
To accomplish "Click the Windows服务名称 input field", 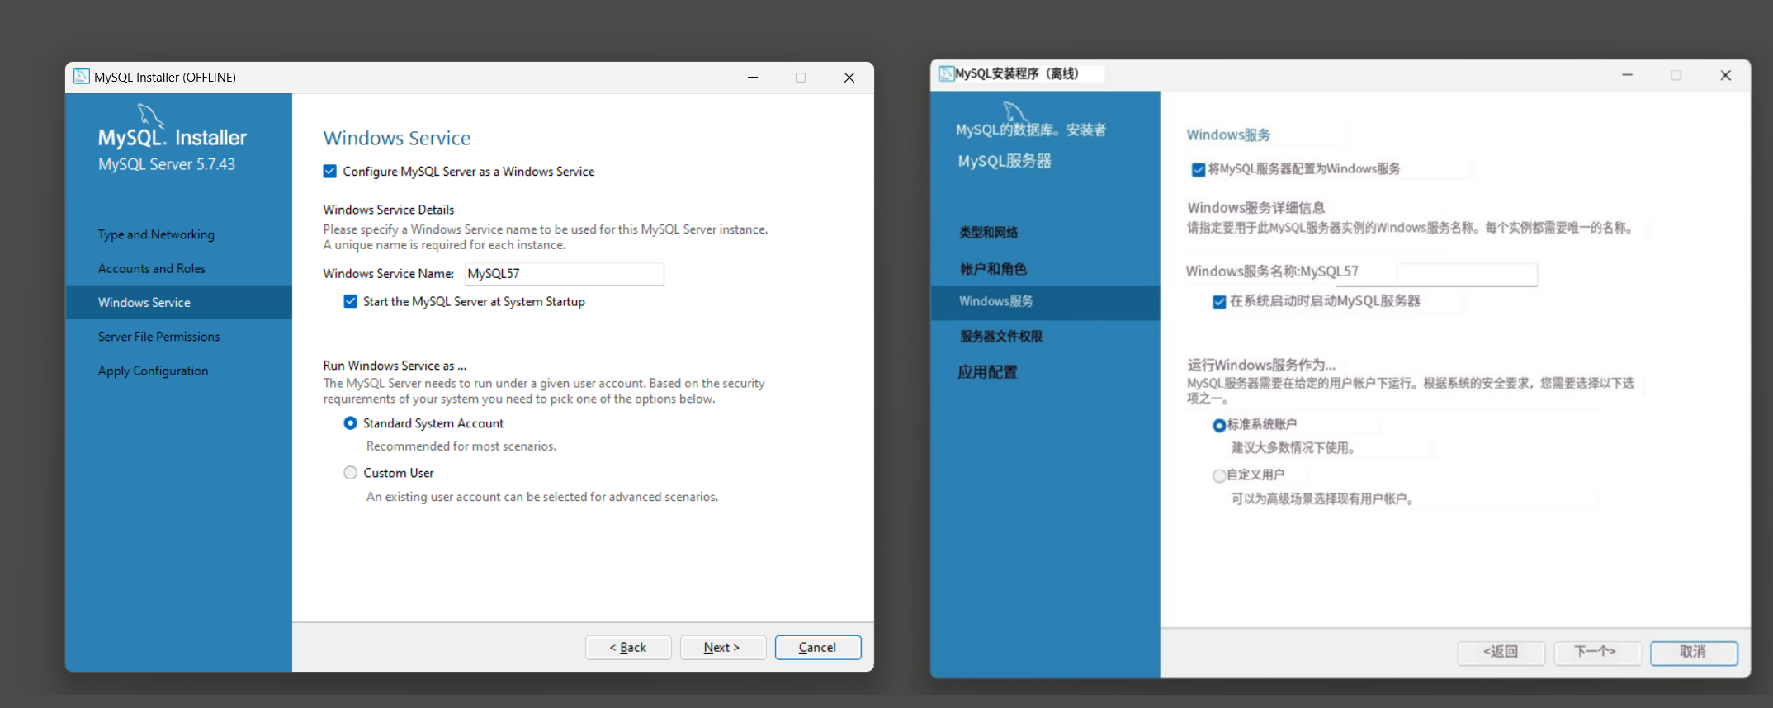I will (1468, 274).
